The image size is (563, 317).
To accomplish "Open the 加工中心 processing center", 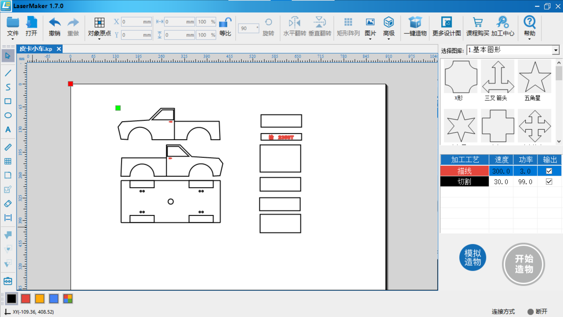I will 503,27.
